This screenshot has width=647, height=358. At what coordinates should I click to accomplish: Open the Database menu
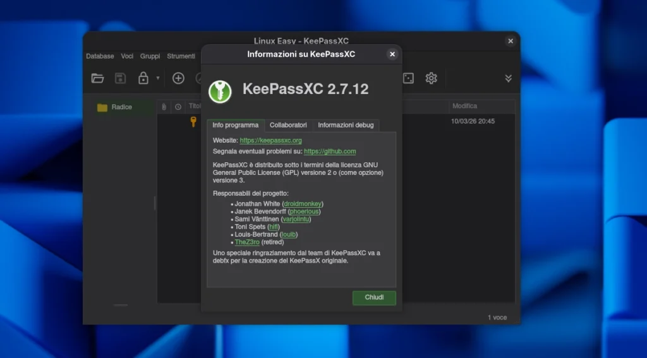point(100,56)
